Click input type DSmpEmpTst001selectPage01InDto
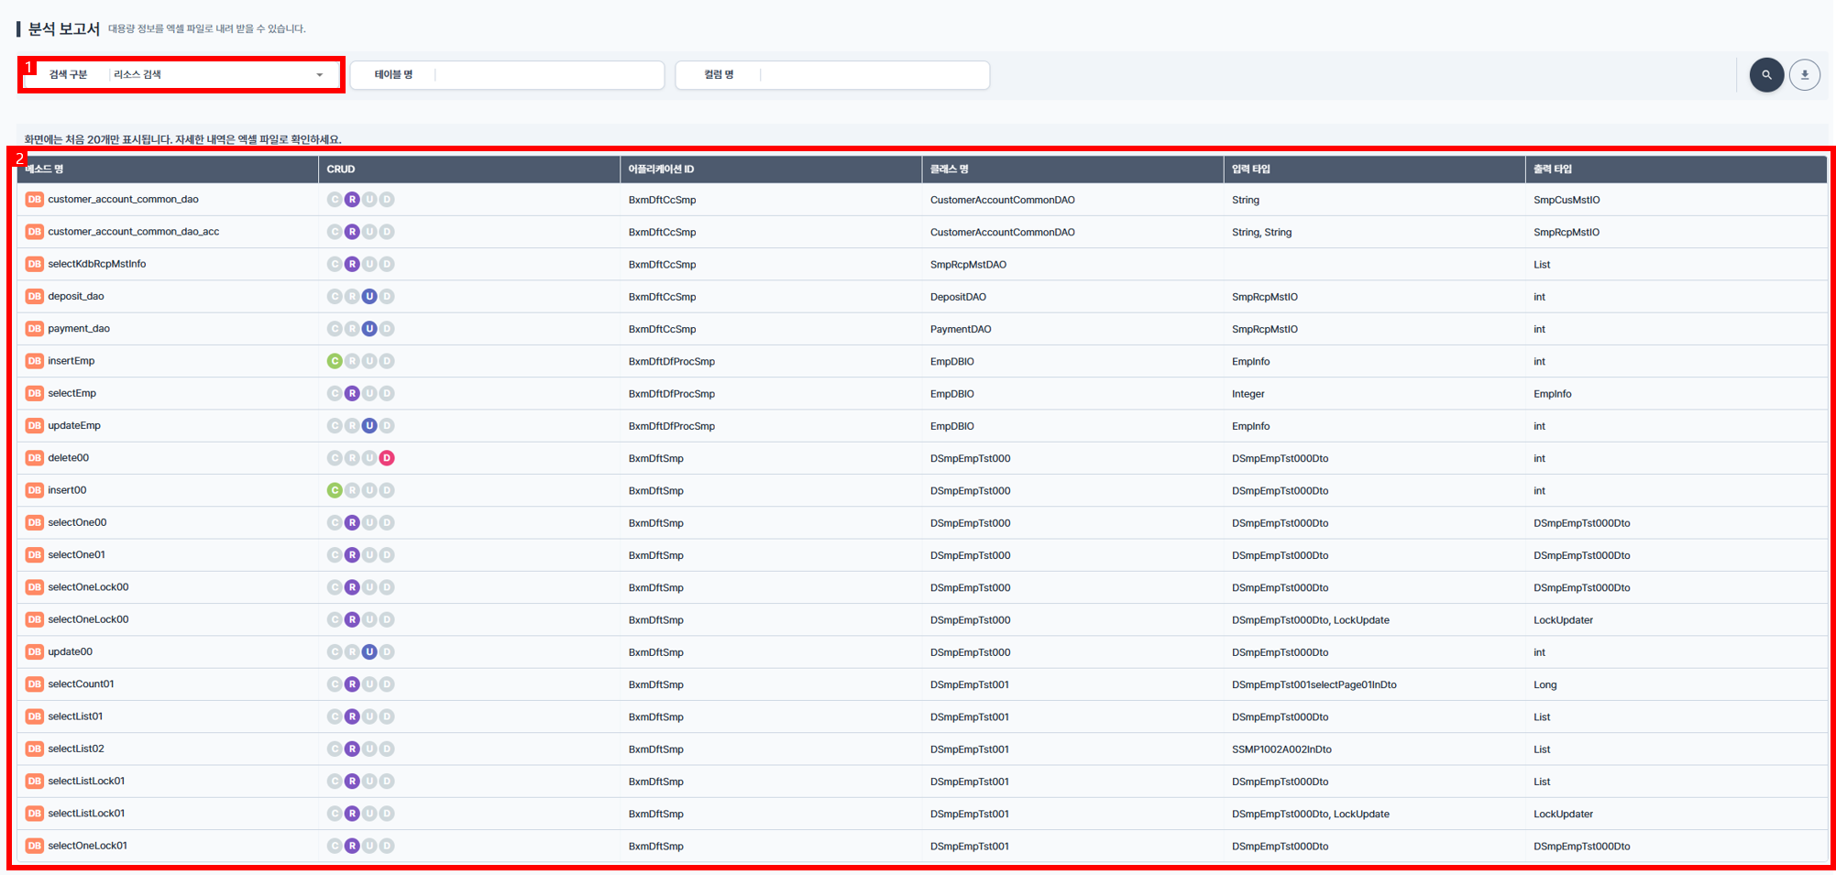This screenshot has width=1836, height=875. point(1314,684)
